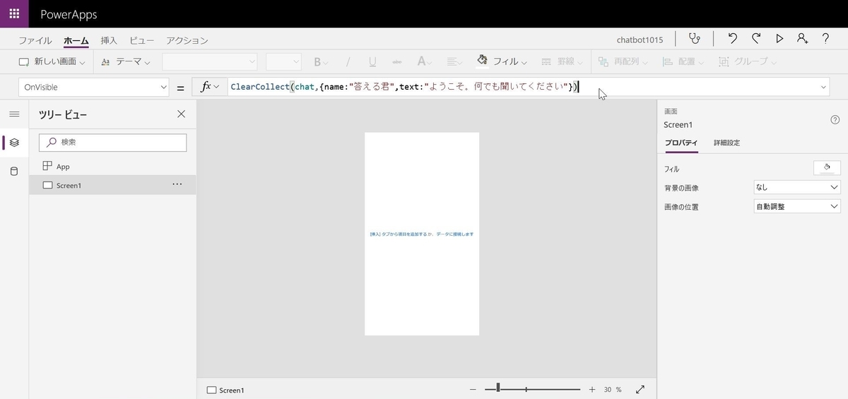
Task: Open the font size dropdown
Action: pyautogui.click(x=284, y=62)
